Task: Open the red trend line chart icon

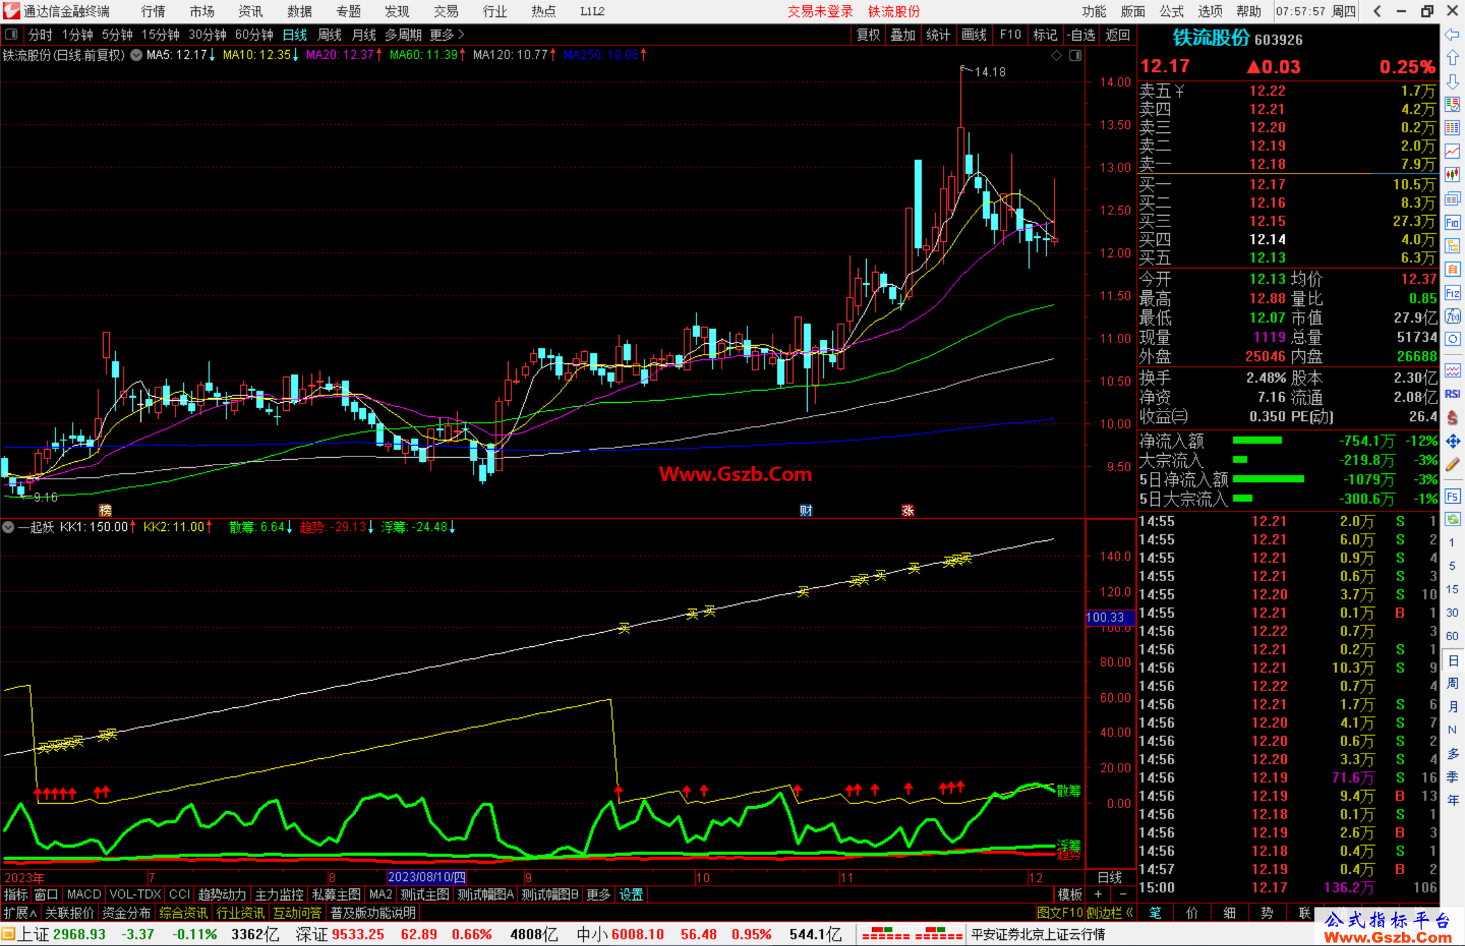Action: point(1452,151)
